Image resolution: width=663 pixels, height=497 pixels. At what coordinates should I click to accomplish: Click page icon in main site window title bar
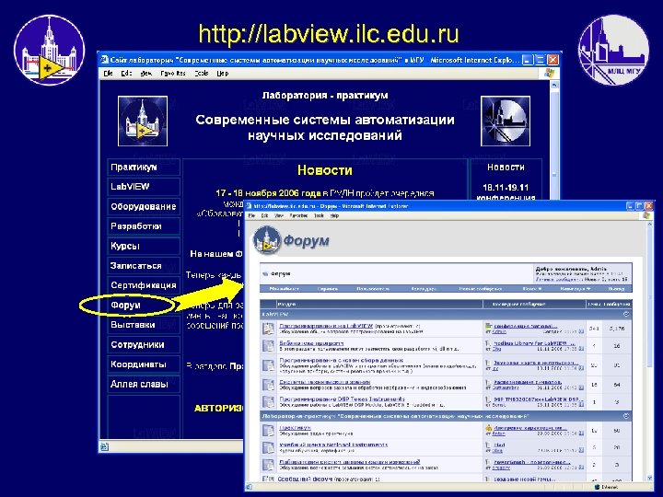(x=104, y=60)
